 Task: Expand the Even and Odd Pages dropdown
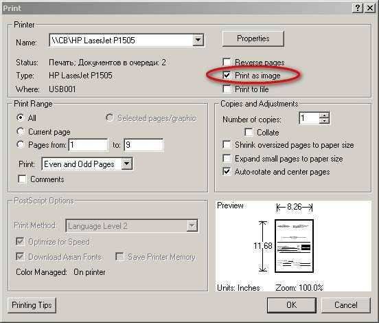(126, 164)
